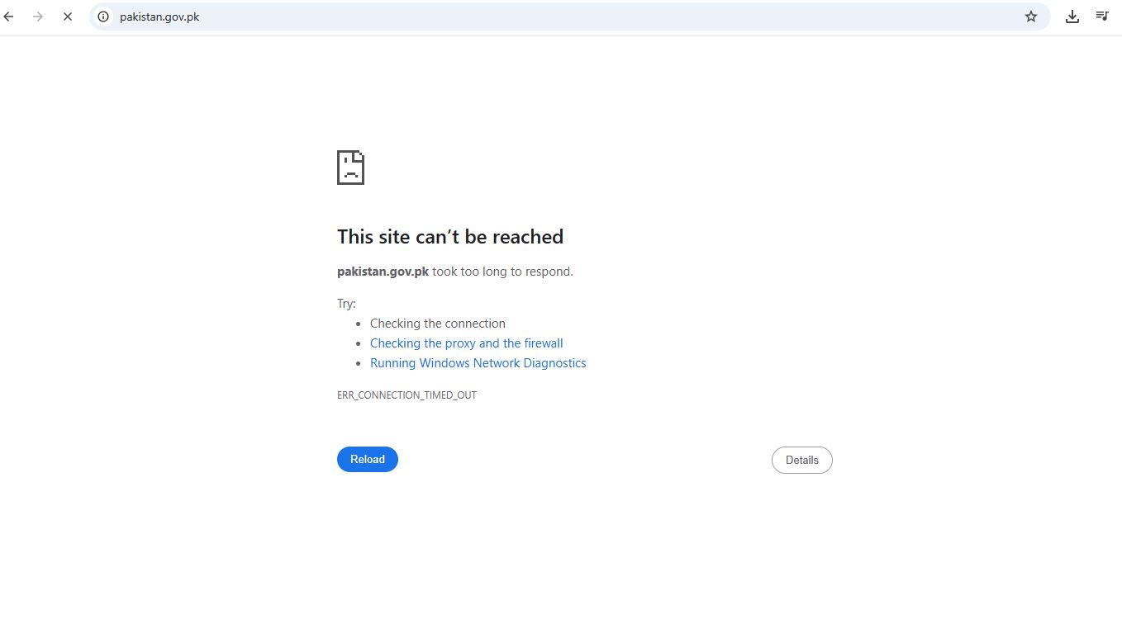The width and height of the screenshot is (1122, 624).
Task: Open the browser downloads icon
Action: 1072,17
